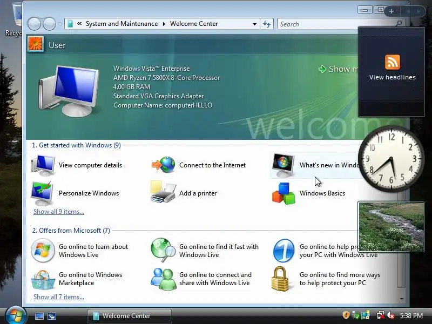Screen dimensions: 432x324
Task: Click the refresh button beside address bar
Action: (x=267, y=24)
